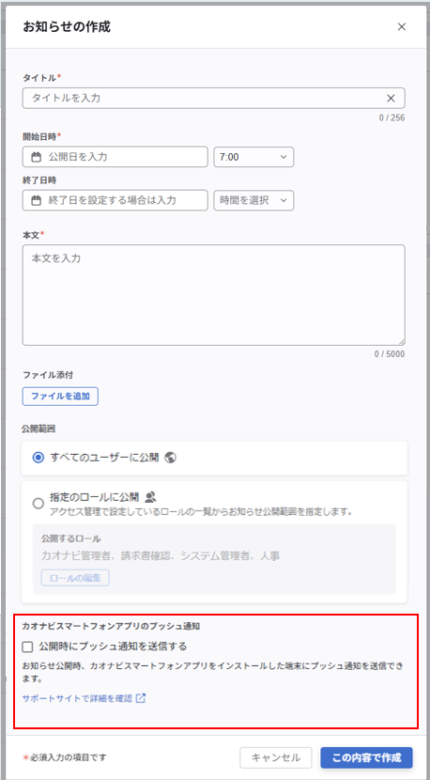430x780 pixels.
Task: Click the globe icon beside すべてのユーザーに公開
Action: pyautogui.click(x=170, y=458)
